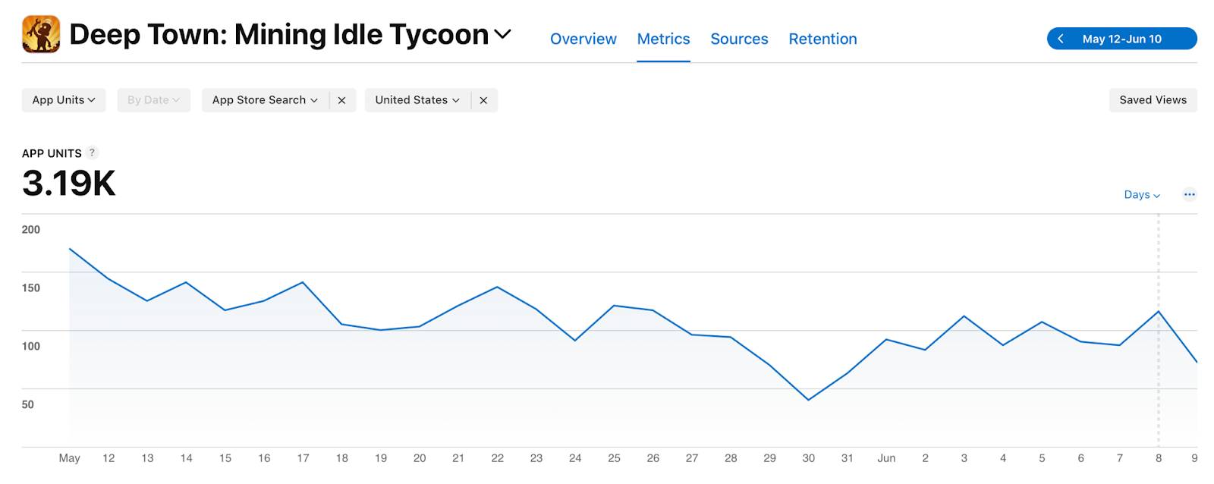The image size is (1214, 484).
Task: Switch to the Overview tab
Action: click(583, 39)
